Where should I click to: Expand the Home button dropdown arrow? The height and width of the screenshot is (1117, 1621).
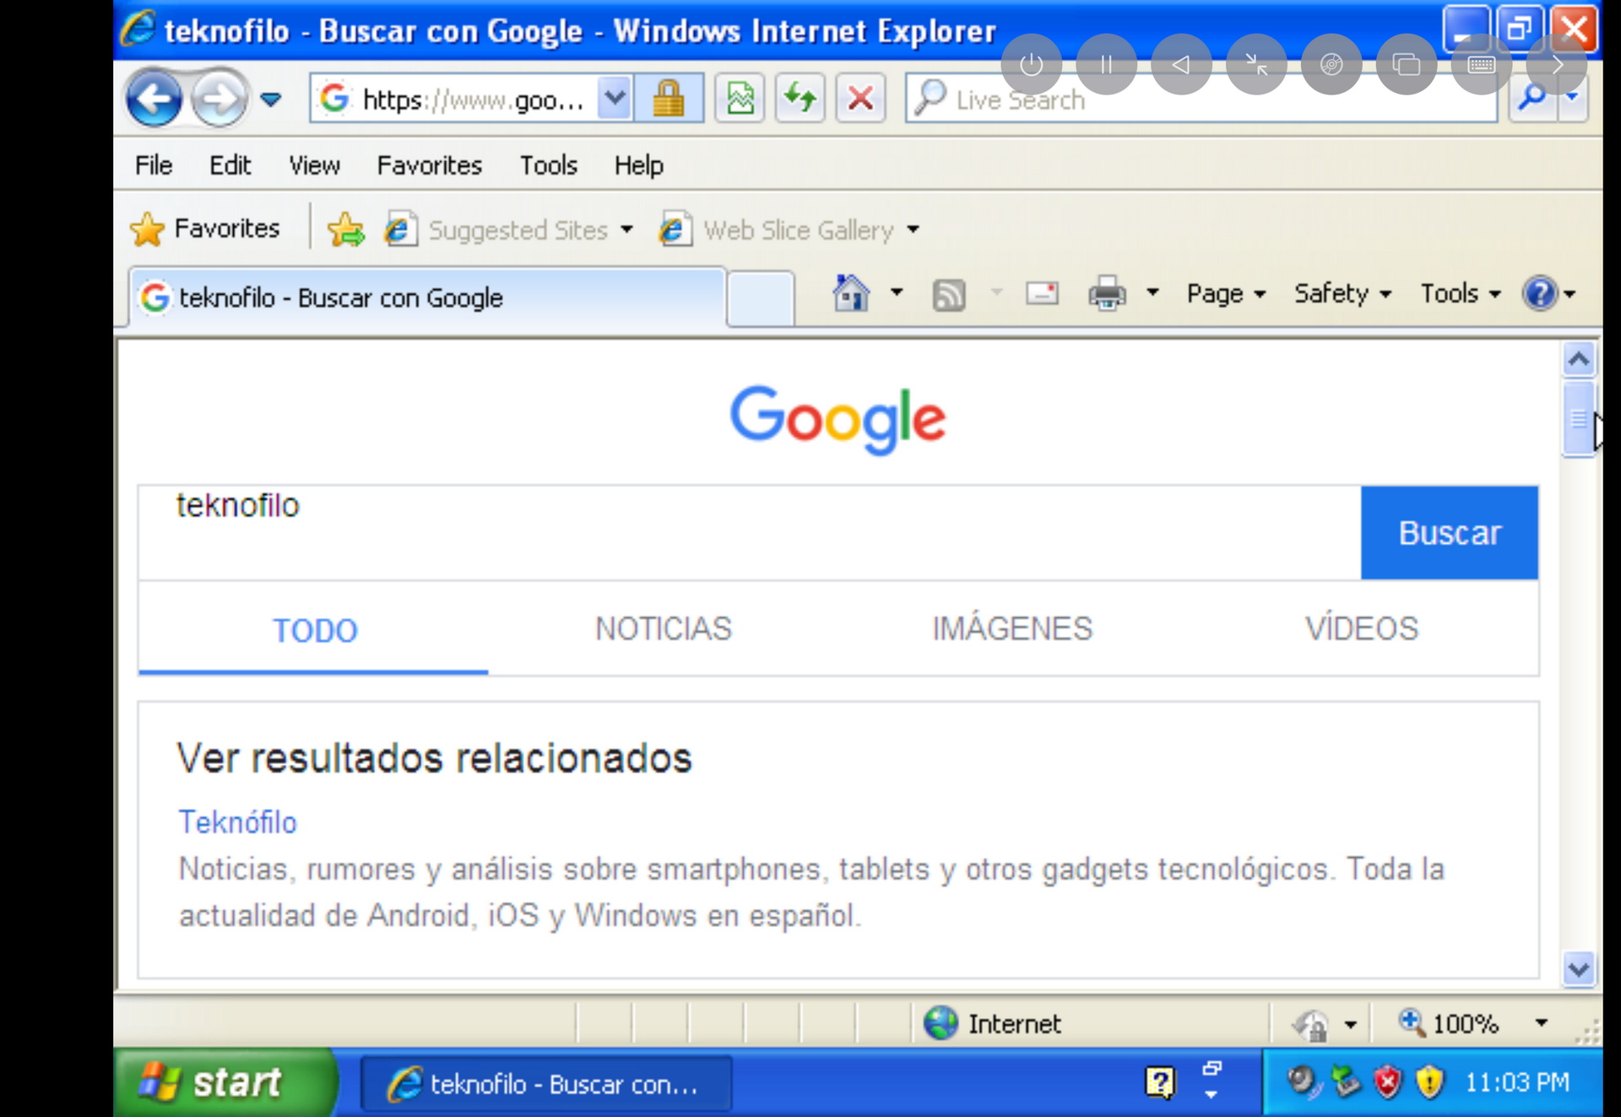pos(897,293)
